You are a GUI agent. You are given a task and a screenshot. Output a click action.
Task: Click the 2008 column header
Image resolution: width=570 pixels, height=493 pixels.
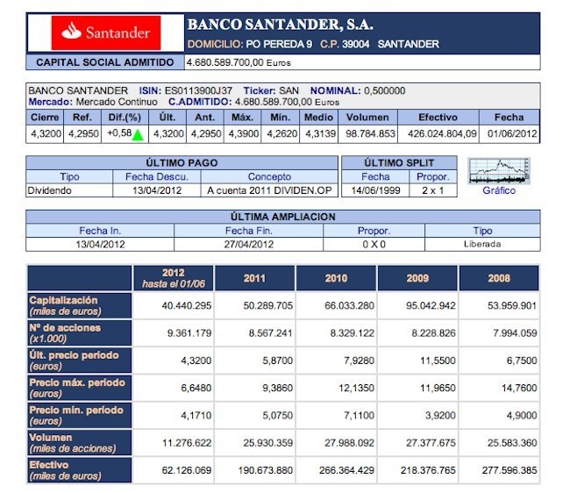pos(499,278)
